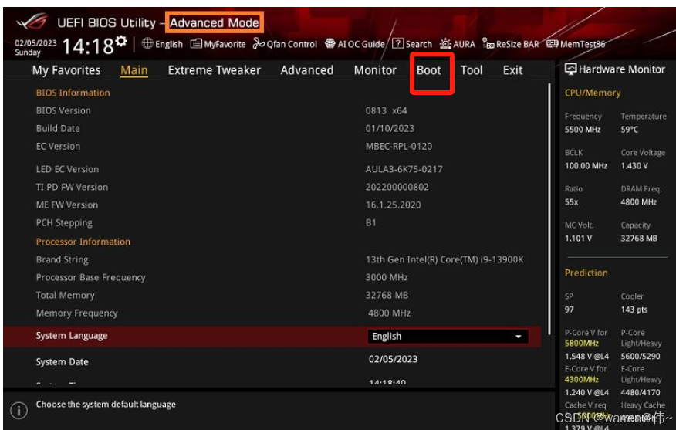Image resolution: width=676 pixels, height=430 pixels.
Task: Open the Monitor tab
Action: tap(375, 70)
